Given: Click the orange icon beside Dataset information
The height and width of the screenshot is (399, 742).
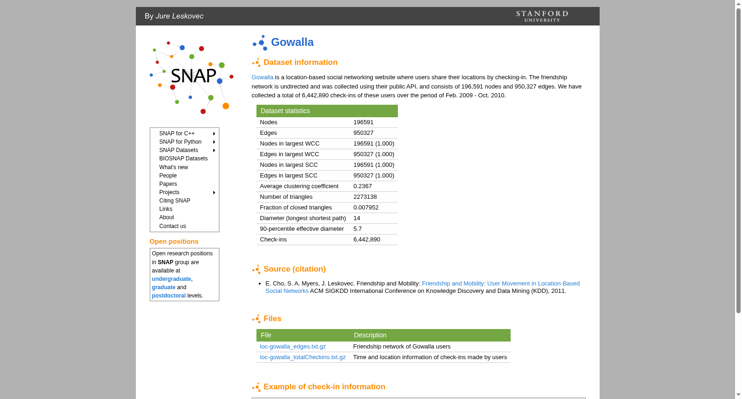Looking at the screenshot, I should (x=256, y=63).
